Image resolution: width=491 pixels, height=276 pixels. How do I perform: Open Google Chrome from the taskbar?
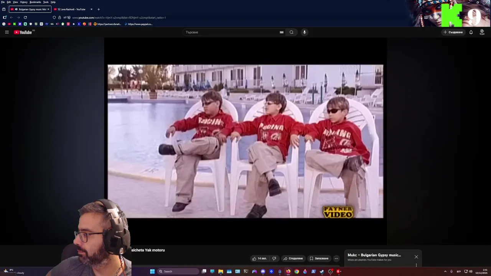297,271
